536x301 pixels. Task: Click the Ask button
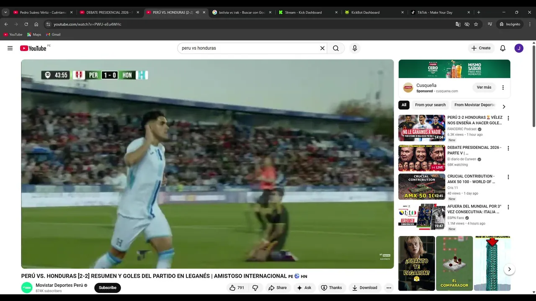point(304,288)
